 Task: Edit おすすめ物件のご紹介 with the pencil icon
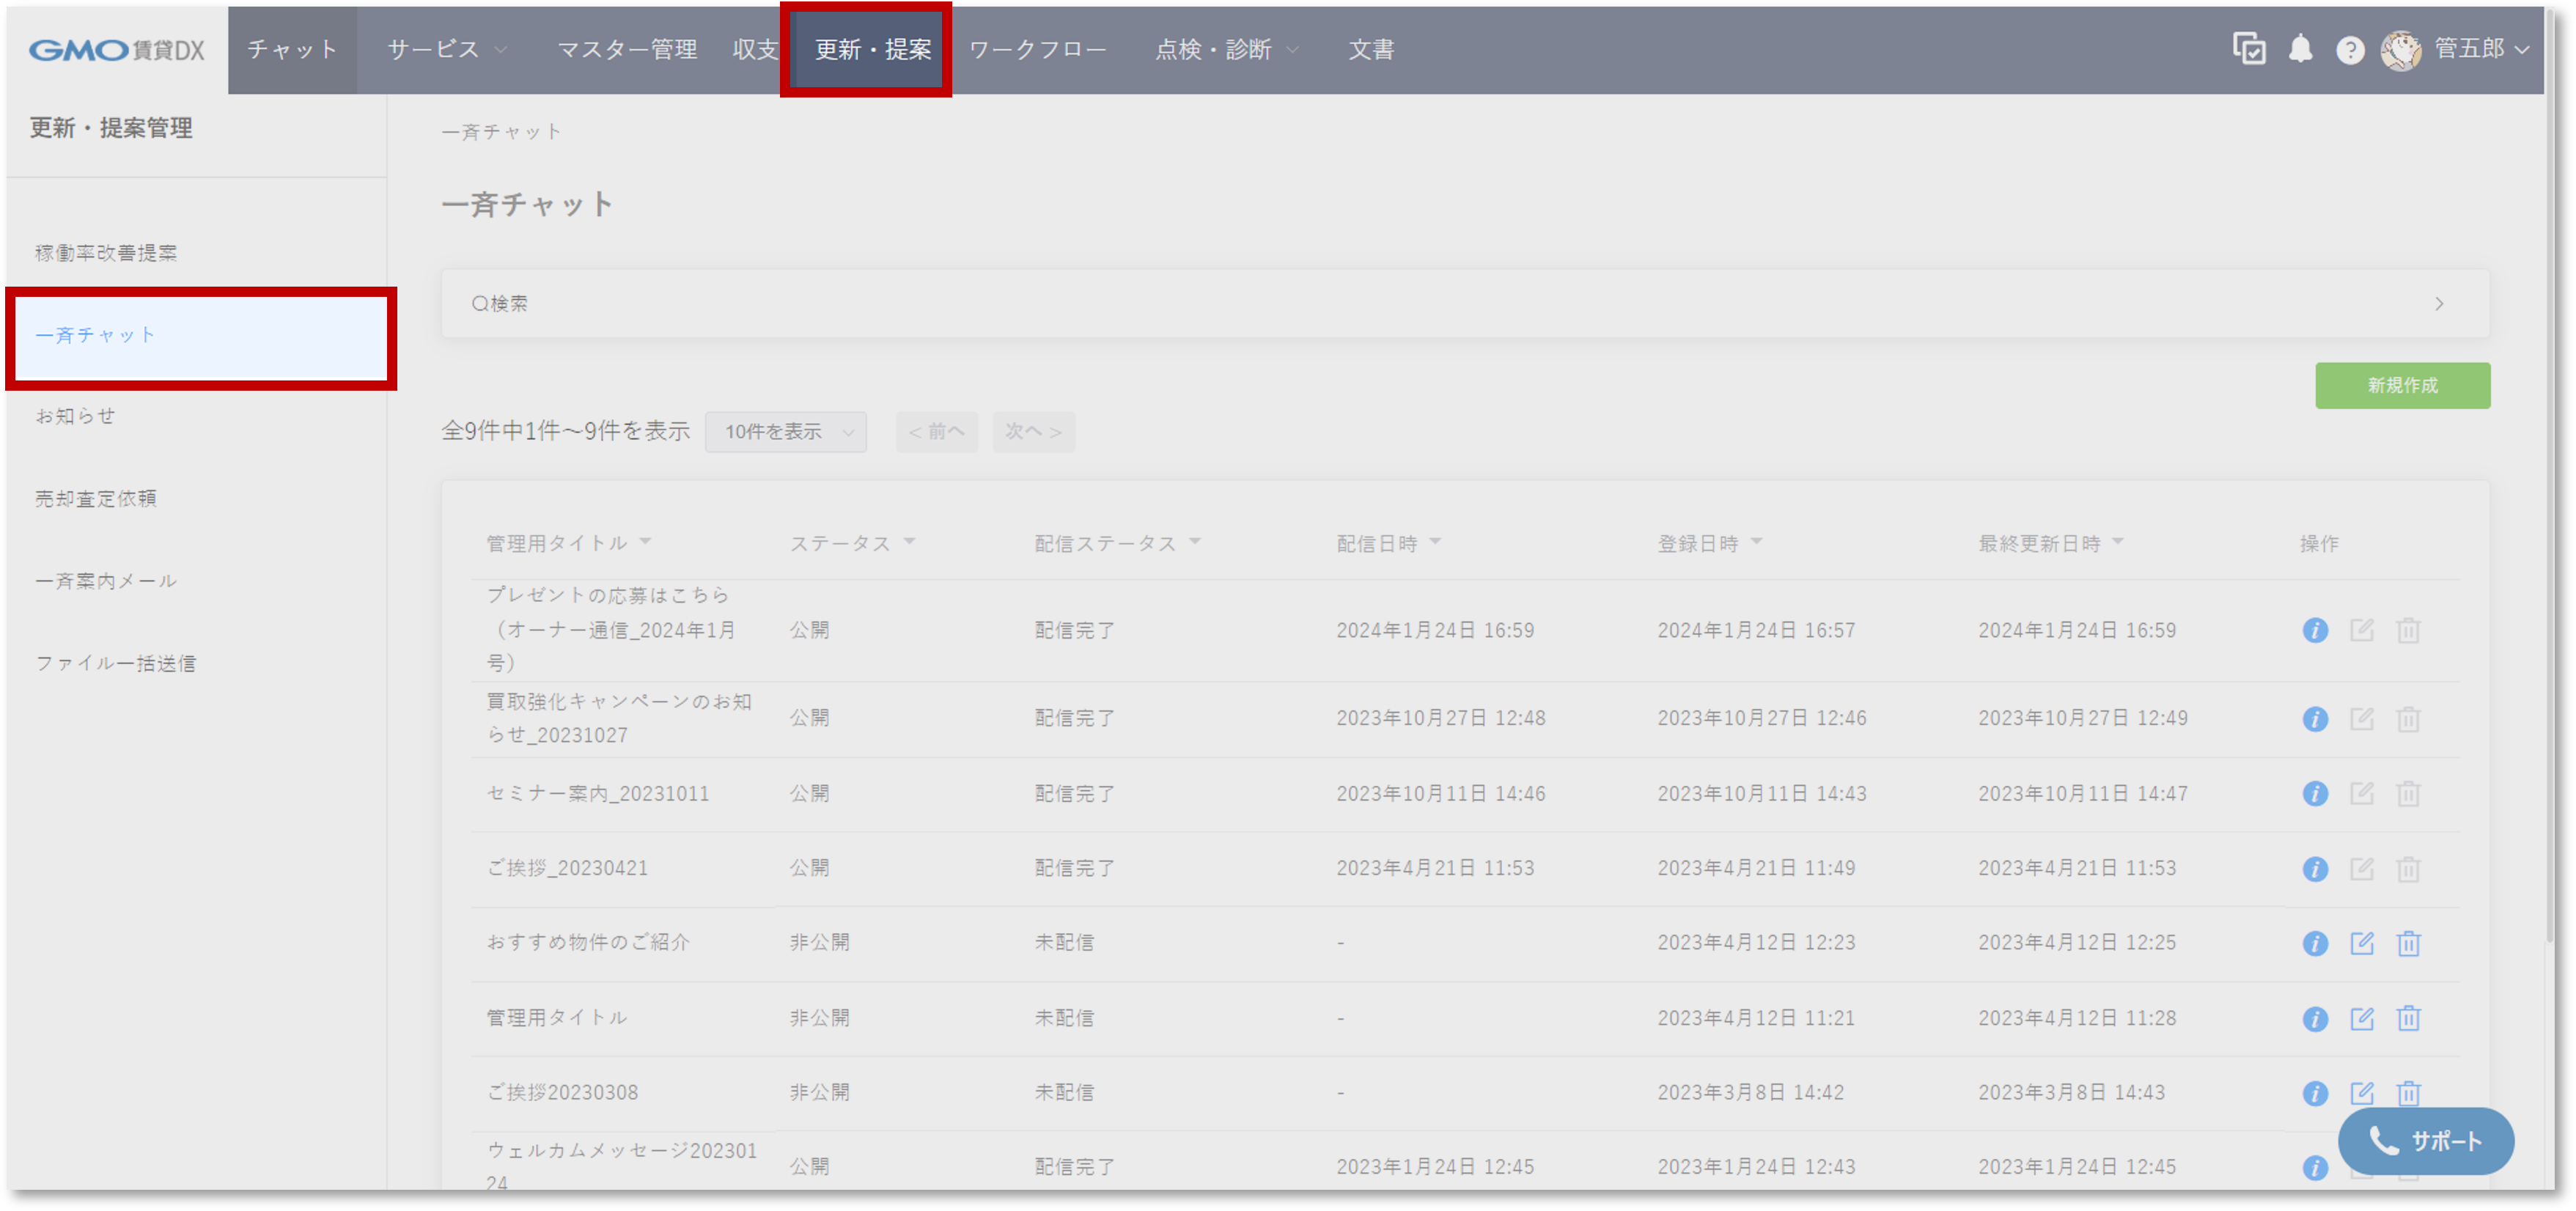[2363, 941]
